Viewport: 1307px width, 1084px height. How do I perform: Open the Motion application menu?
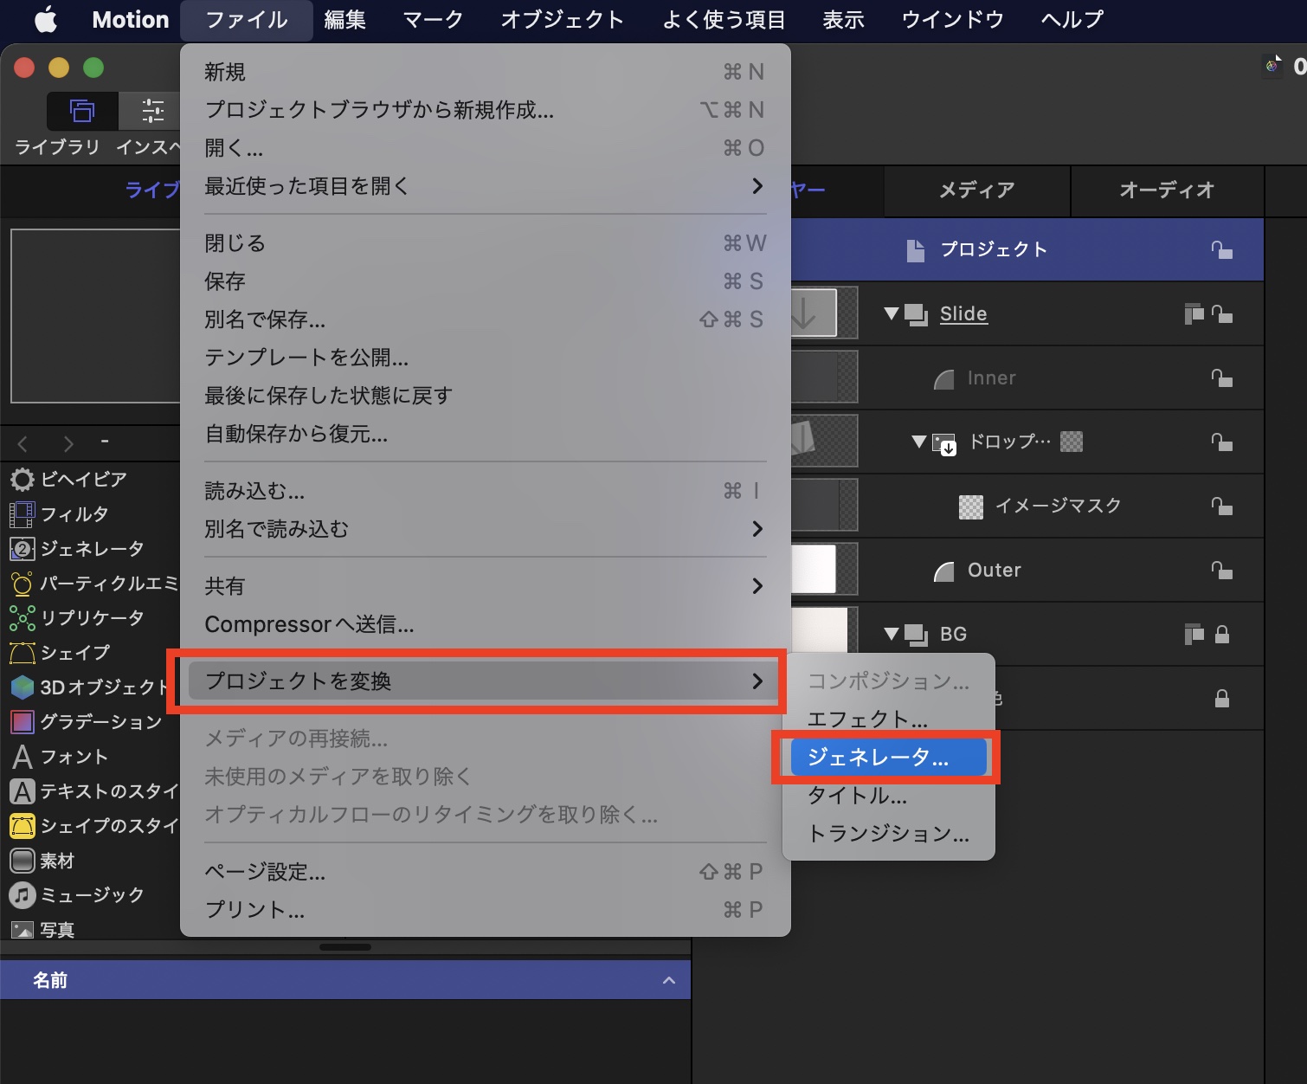pos(131,19)
